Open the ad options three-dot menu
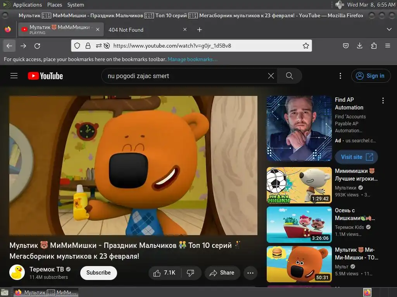Screen dimensions: 397x297 coord(383,101)
